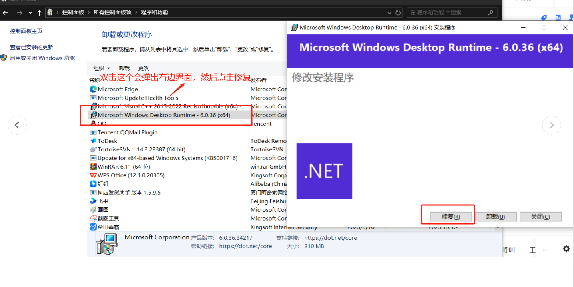Screen dimensions: 574x287
Task: Click the Back arrow in Explorer navigation
Action: click(x=6, y=13)
